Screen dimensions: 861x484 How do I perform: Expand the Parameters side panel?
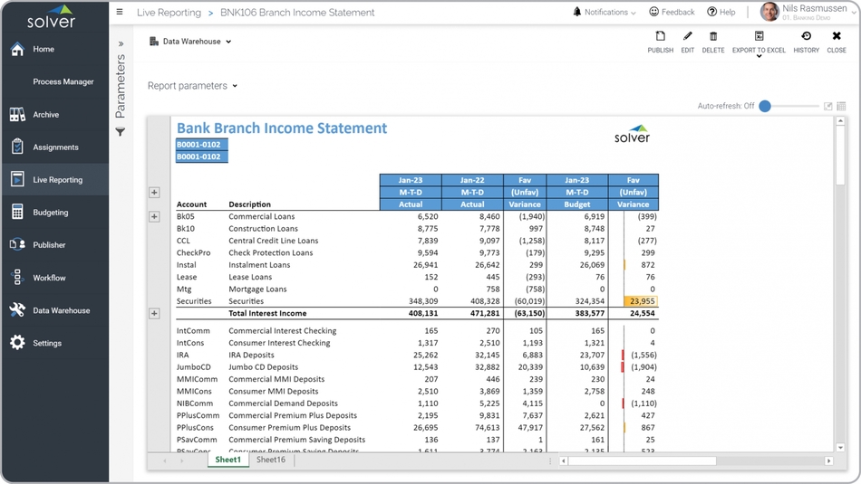pyautogui.click(x=121, y=43)
